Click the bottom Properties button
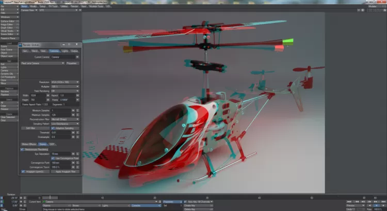This screenshot has width=387, height=211. pyautogui.click(x=172, y=202)
